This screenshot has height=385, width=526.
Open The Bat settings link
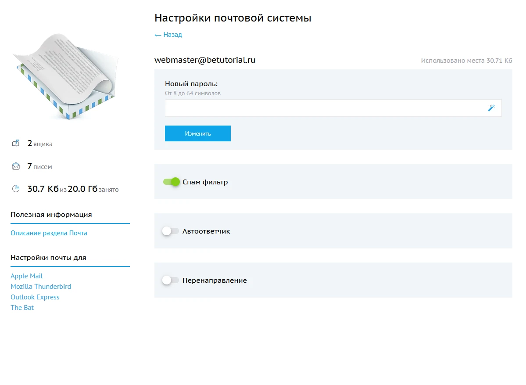[22, 307]
